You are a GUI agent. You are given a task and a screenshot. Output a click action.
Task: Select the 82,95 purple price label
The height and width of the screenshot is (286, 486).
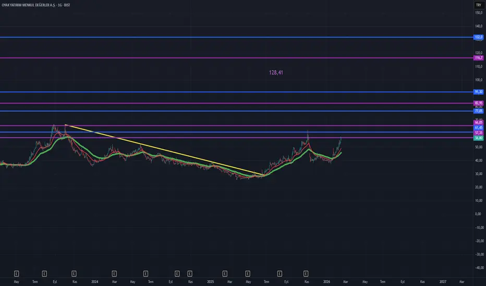click(x=479, y=103)
